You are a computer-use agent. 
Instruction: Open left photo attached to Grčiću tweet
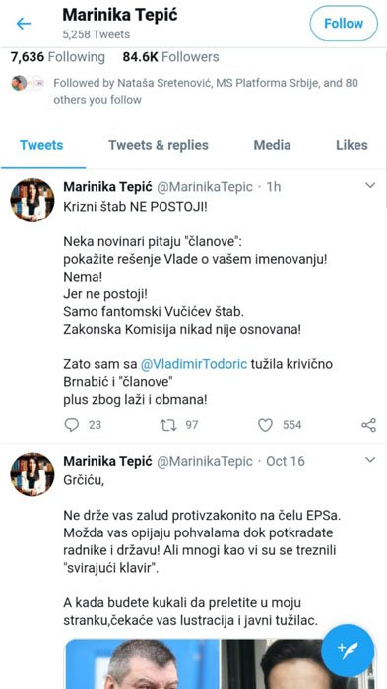pyautogui.click(x=142, y=664)
